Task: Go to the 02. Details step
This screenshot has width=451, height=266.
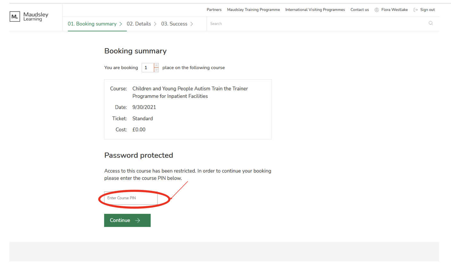Action: 139,24
